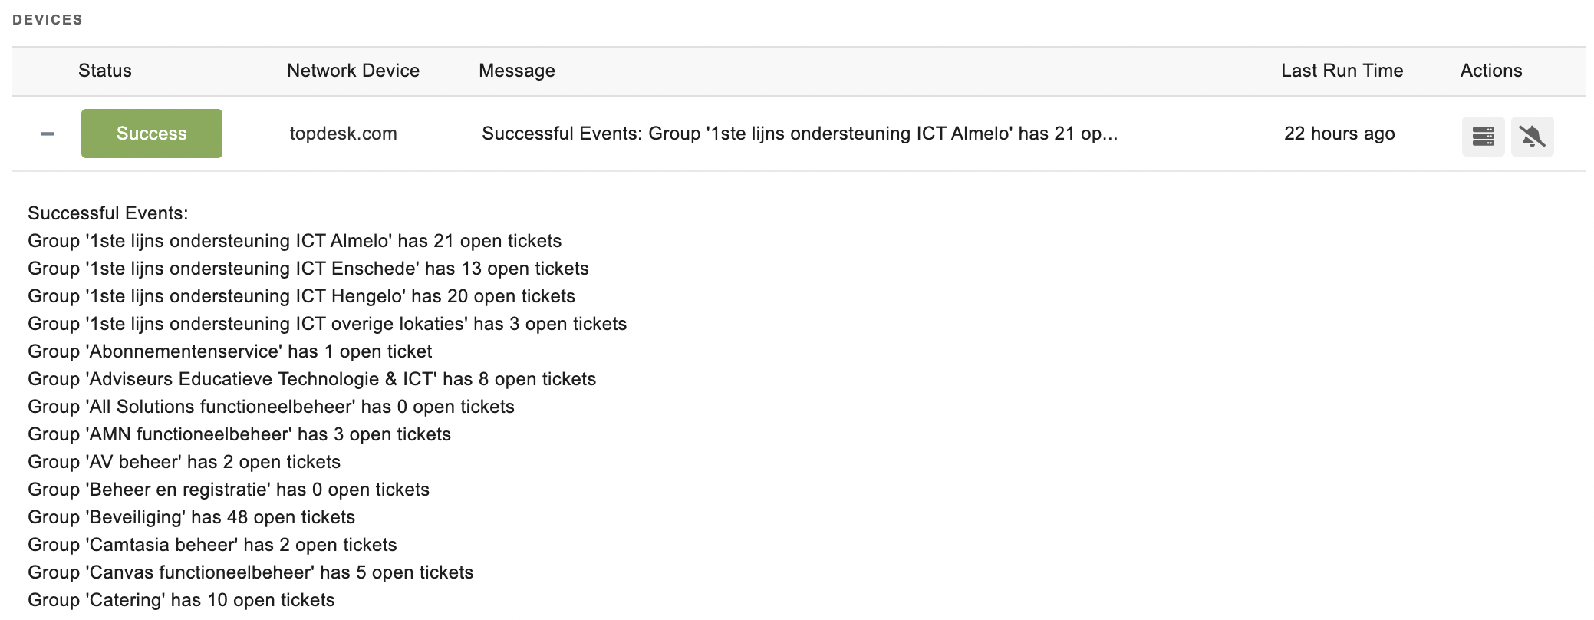This screenshot has width=1594, height=620.
Task: Select the ICT Enschede 13 tickets line
Action: [x=308, y=269]
